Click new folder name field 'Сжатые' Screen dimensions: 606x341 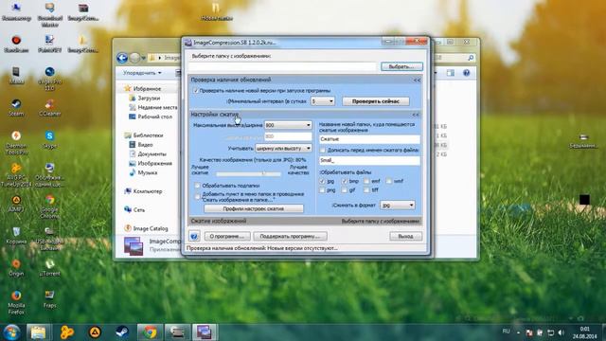[x=369, y=139]
